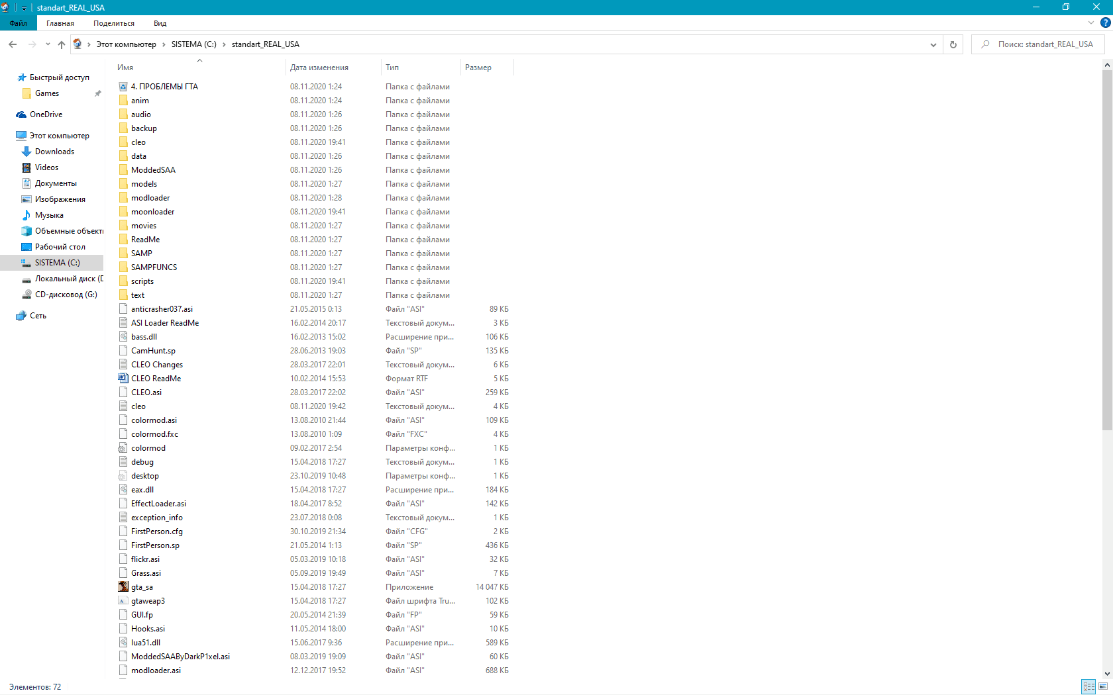Click the Back navigation arrow
Viewport: 1113px width, 695px height.
13,44
